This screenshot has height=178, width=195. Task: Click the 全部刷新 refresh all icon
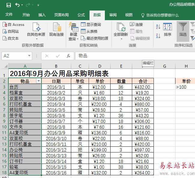[x=120, y=27]
